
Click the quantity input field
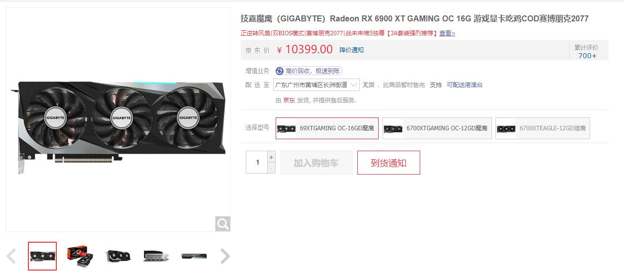[257, 163]
